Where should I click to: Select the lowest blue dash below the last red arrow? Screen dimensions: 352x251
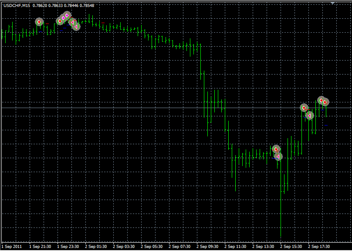326,125
